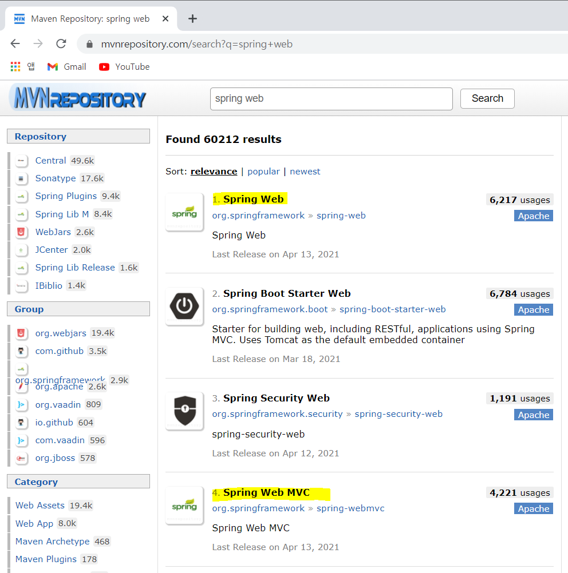The height and width of the screenshot is (573, 568).
Task: Click the Spring Boot Starter Web thumbnail
Action: click(x=184, y=307)
